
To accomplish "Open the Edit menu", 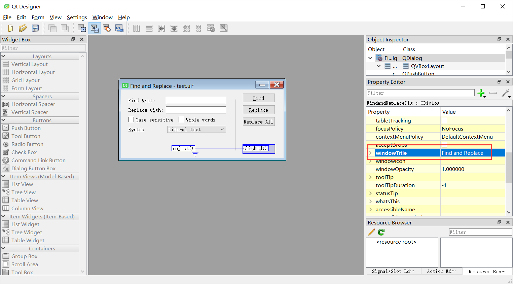I will 21,17.
